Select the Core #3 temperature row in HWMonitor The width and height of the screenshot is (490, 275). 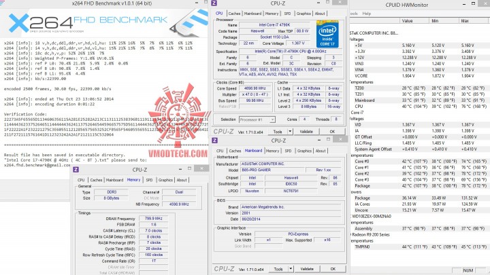click(x=420, y=179)
